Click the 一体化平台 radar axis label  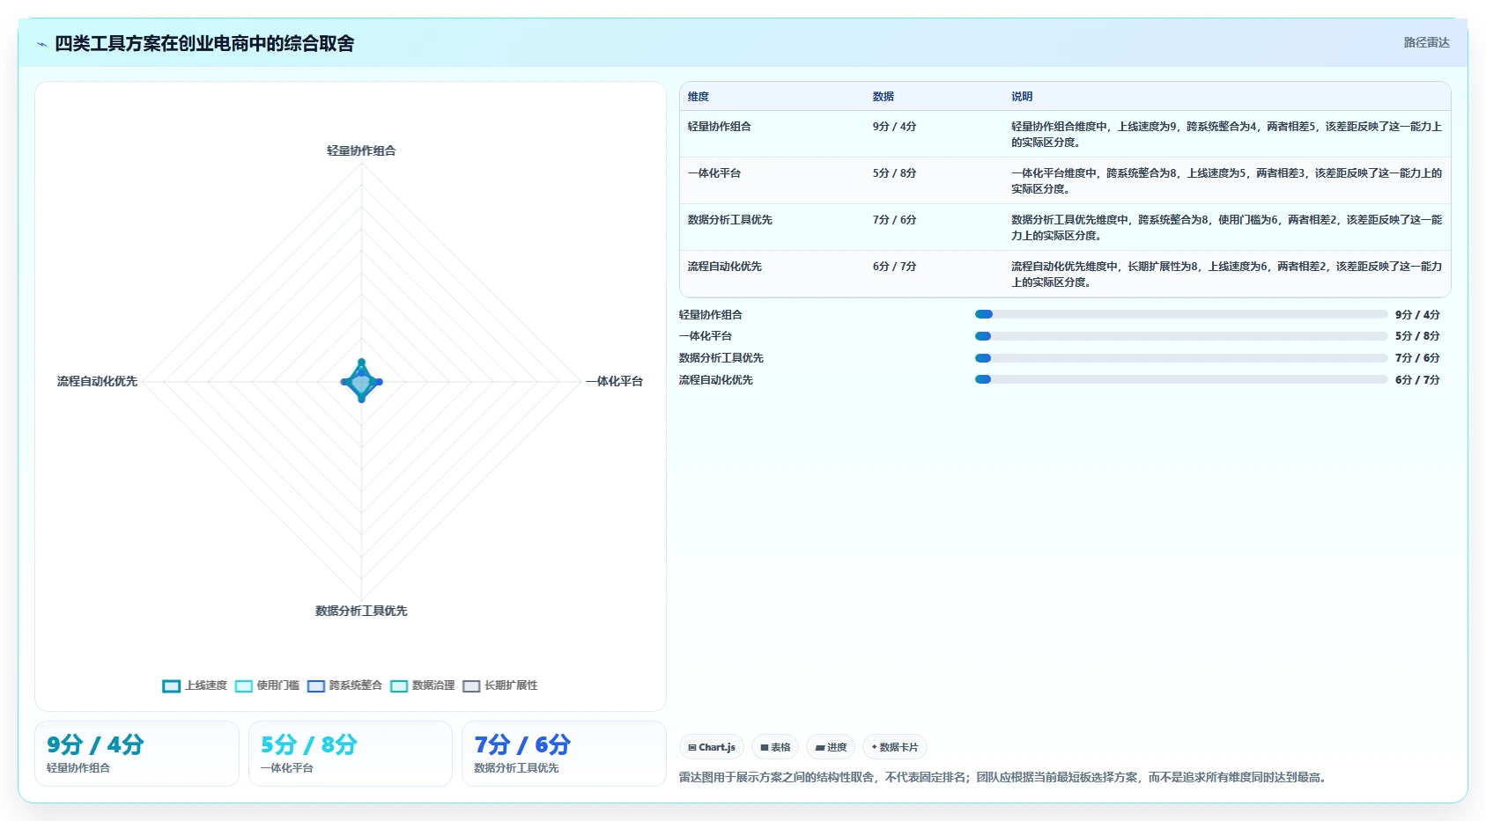pos(615,381)
